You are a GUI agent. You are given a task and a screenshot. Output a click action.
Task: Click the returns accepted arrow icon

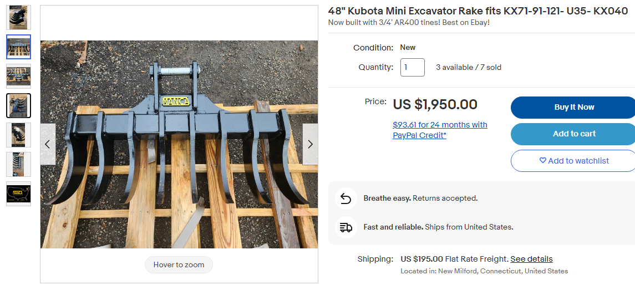(x=346, y=198)
